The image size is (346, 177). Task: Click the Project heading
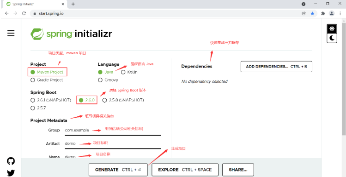[38, 64]
